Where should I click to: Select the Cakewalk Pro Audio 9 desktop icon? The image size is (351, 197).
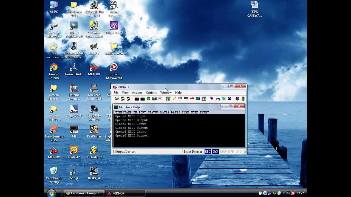coord(94,9)
